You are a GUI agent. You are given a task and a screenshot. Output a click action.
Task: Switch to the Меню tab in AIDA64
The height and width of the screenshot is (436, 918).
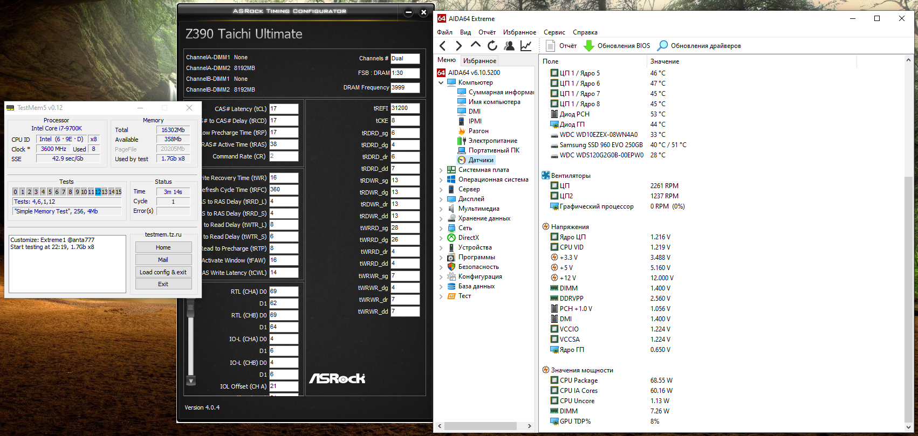point(447,60)
